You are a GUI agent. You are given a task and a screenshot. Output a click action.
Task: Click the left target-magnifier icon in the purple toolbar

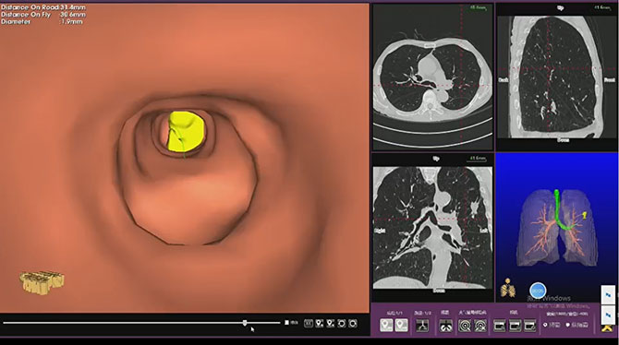pyautogui.click(x=465, y=326)
